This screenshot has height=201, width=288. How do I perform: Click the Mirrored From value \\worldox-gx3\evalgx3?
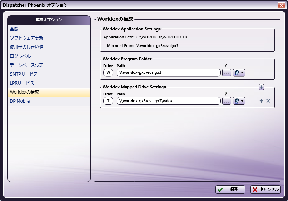158,46
